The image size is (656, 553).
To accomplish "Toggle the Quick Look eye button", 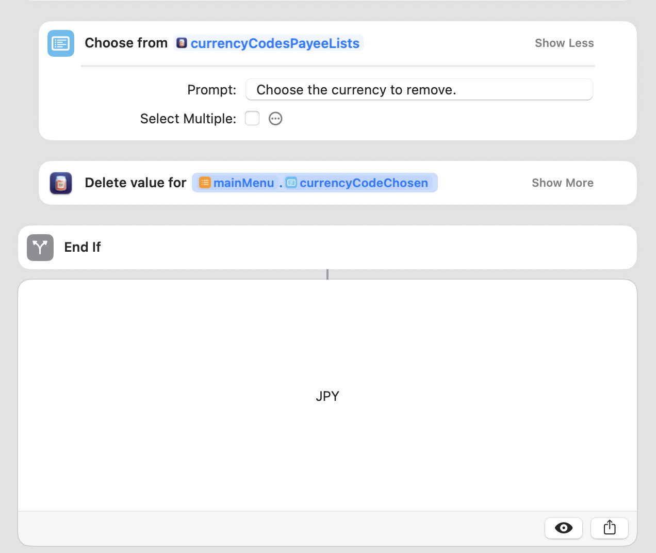I will click(564, 528).
